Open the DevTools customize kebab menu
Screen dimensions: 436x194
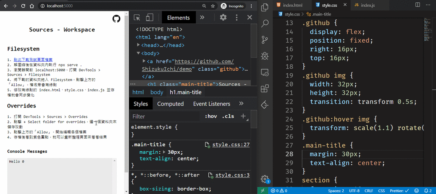coord(237,17)
